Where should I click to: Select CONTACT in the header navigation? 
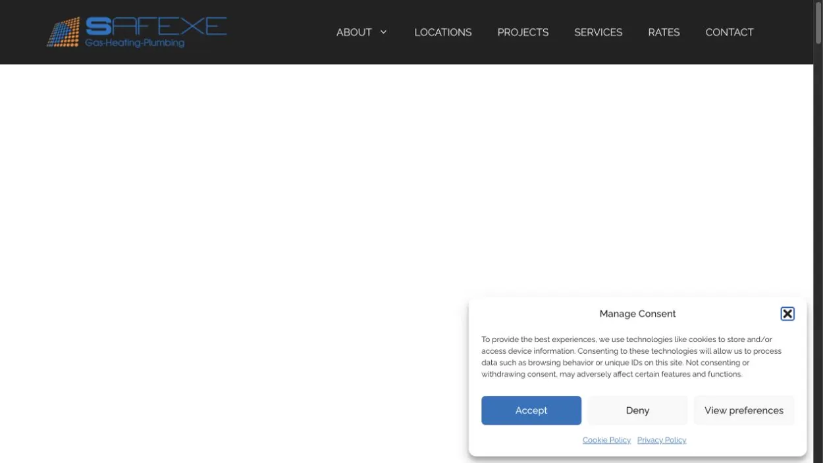click(x=730, y=32)
